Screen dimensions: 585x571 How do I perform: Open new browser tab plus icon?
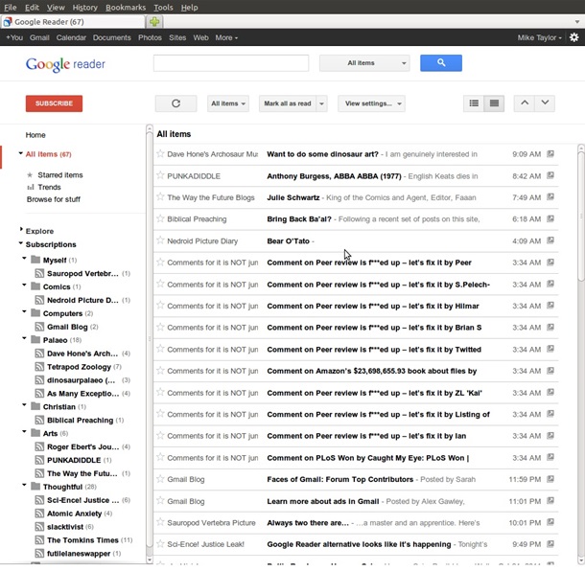coord(155,21)
